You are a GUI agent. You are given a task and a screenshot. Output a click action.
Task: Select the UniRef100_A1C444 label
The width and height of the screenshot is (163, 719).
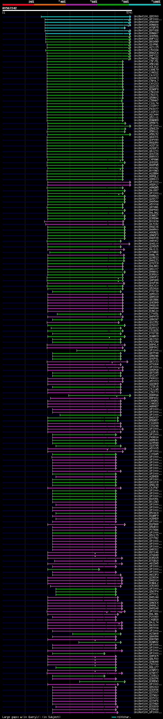pos(146,115)
